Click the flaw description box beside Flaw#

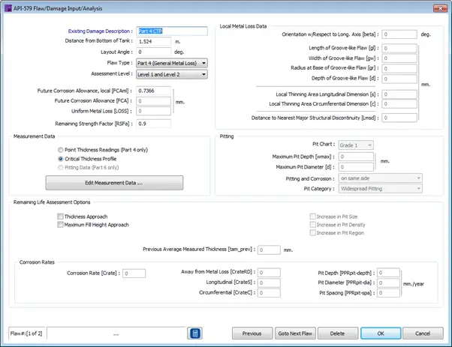[116, 334]
